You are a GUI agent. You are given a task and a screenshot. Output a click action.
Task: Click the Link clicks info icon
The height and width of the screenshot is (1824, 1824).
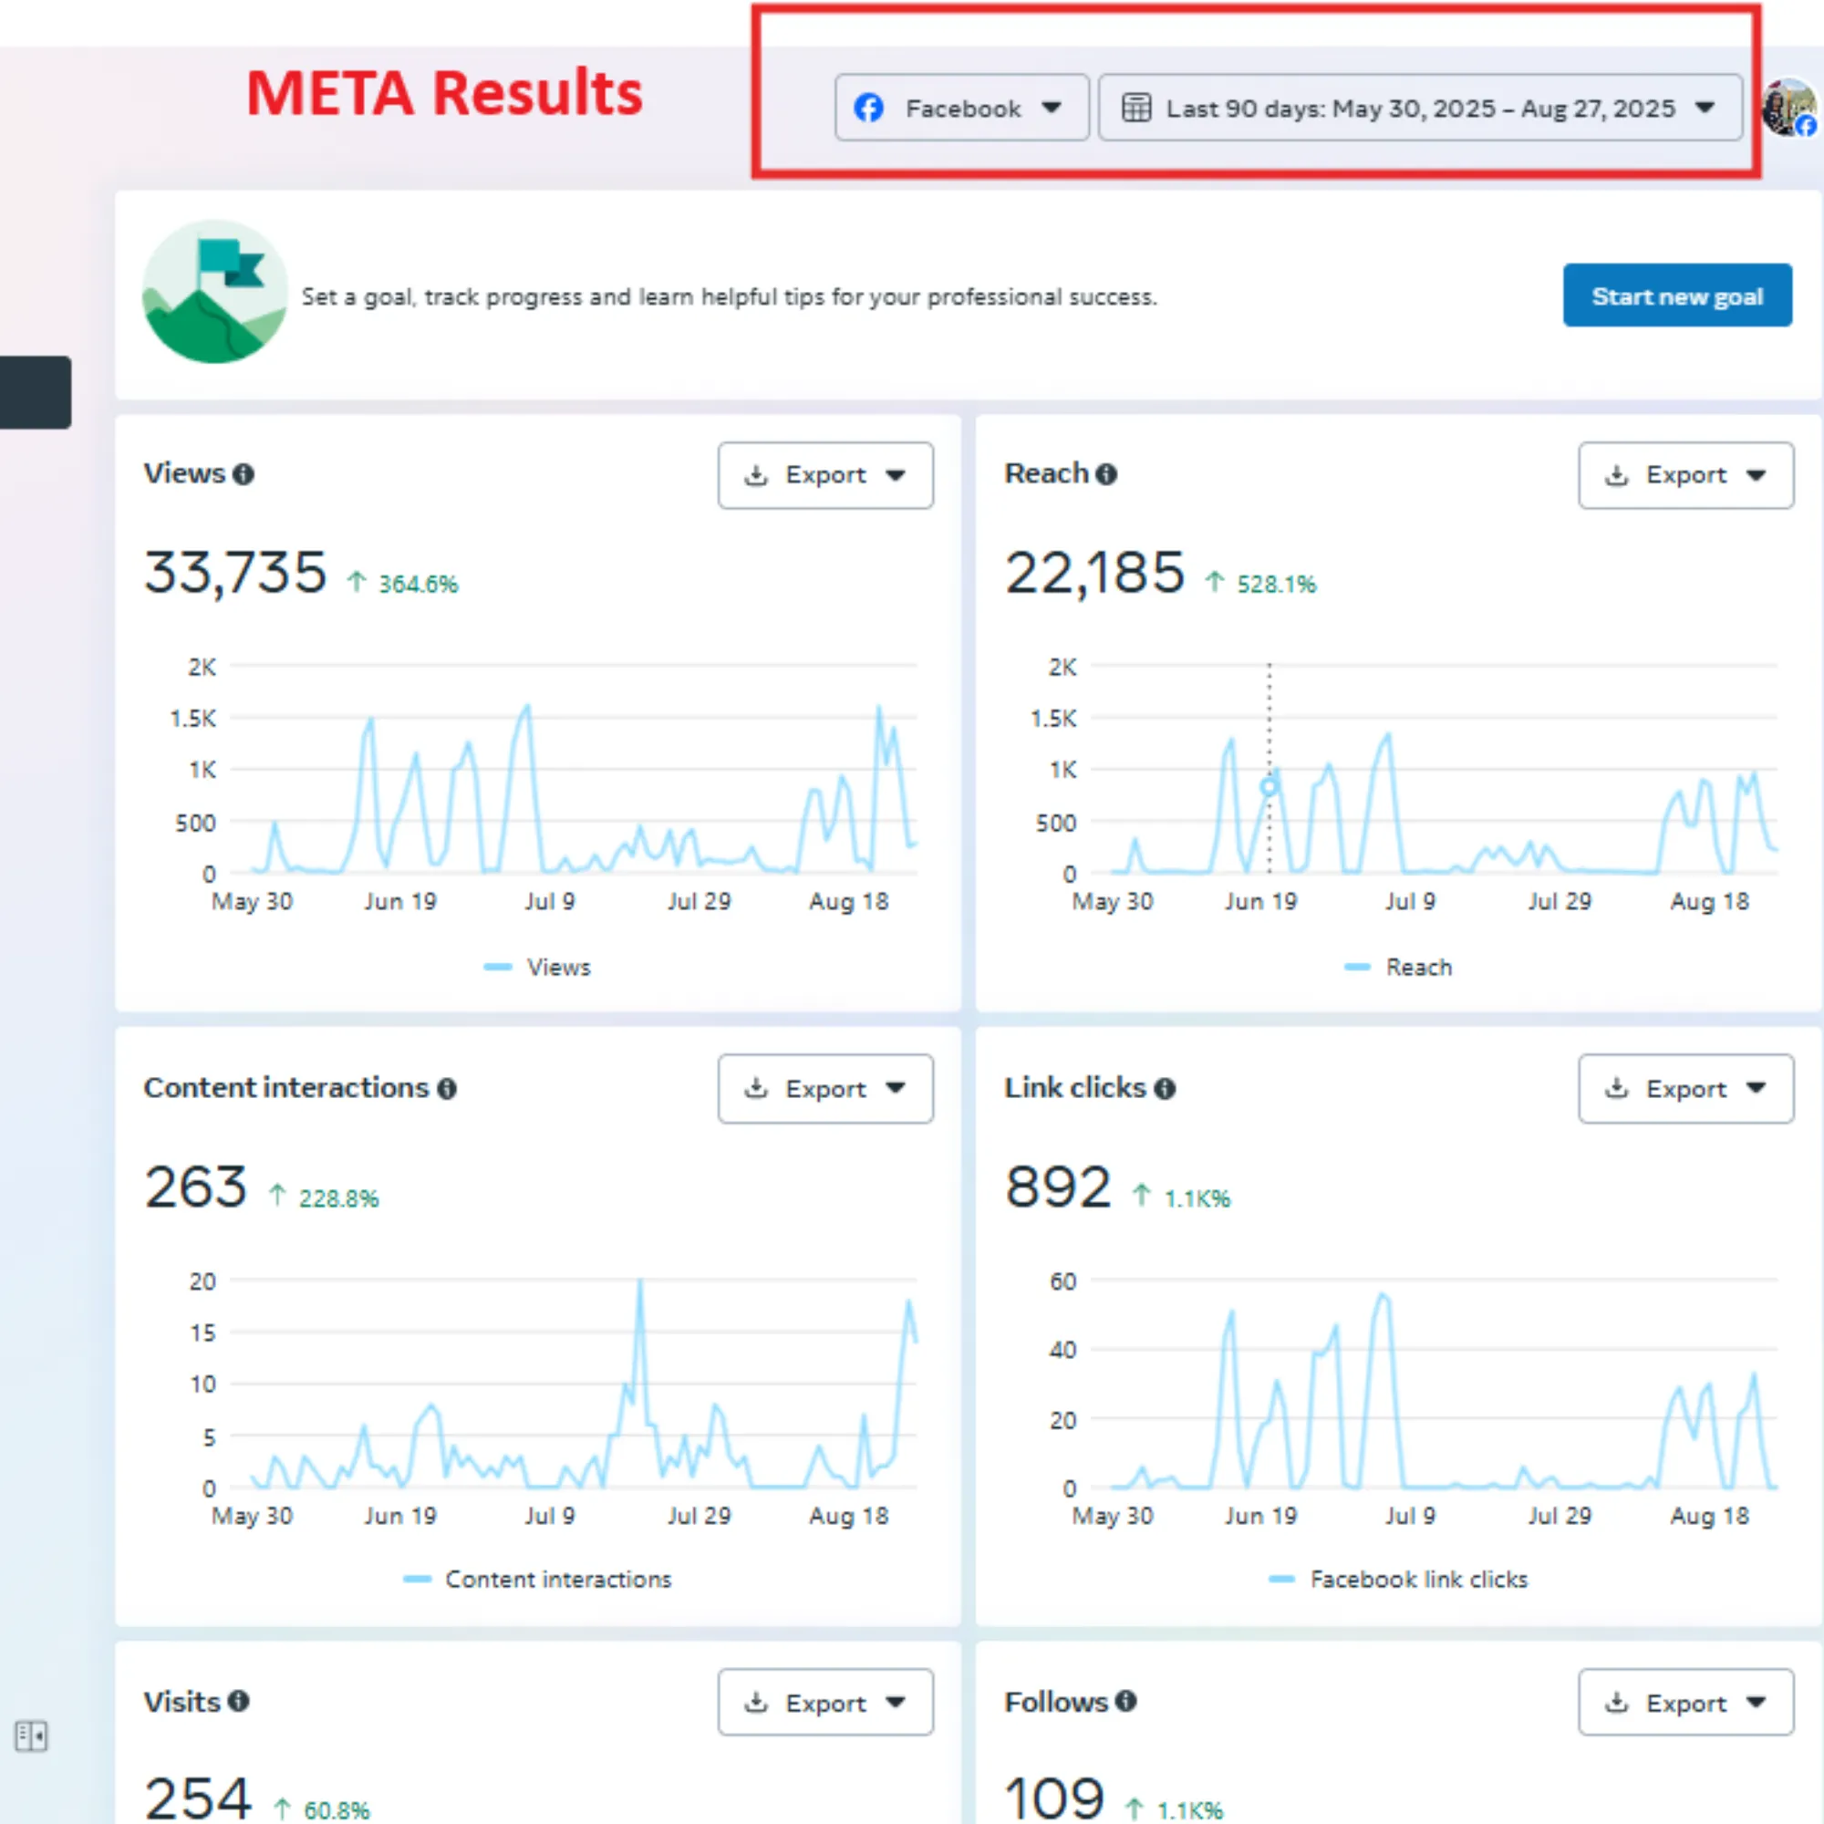coord(1165,1089)
